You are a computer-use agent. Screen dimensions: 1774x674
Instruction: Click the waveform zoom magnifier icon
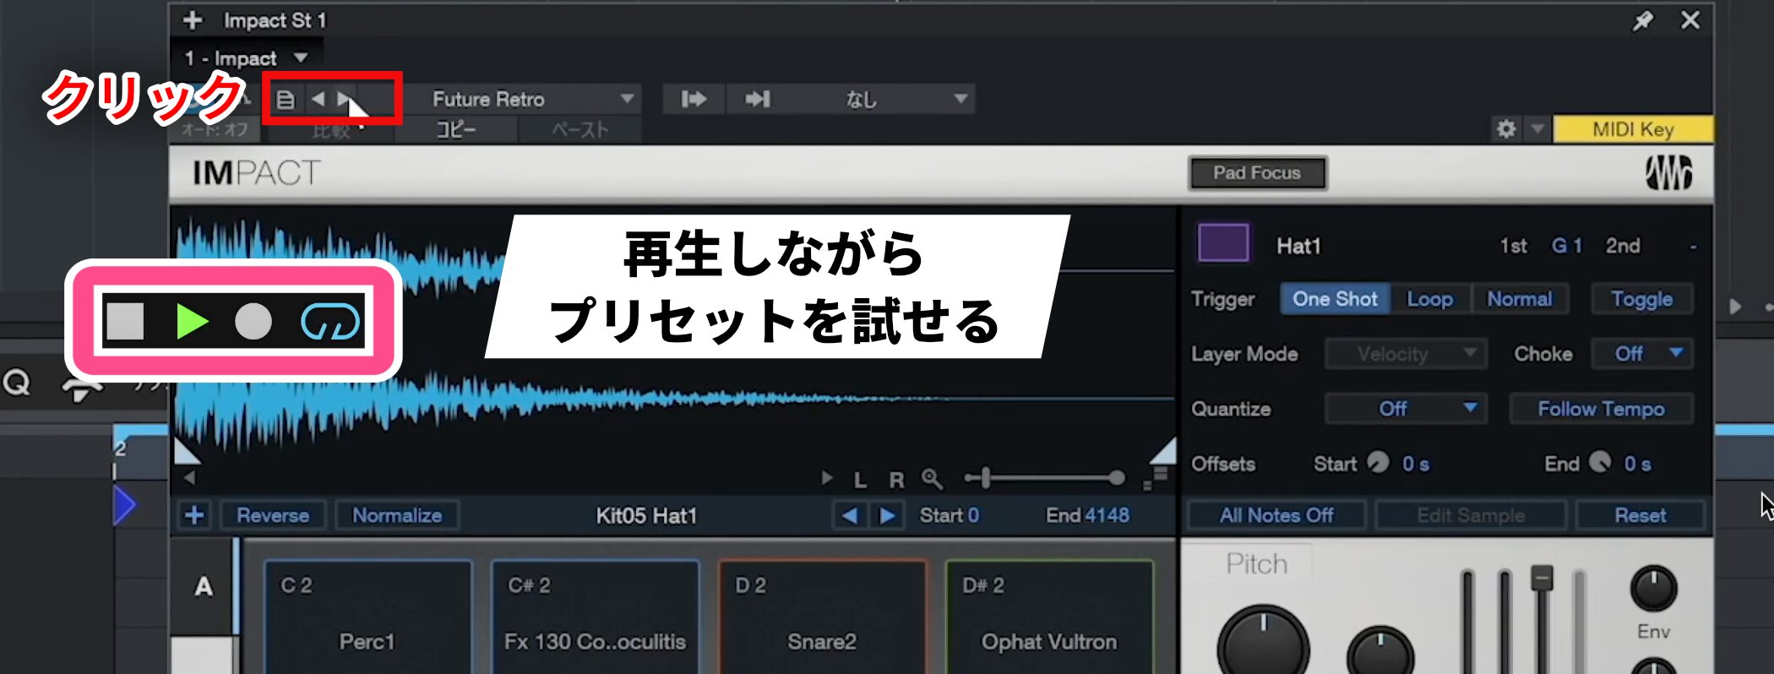point(932,479)
